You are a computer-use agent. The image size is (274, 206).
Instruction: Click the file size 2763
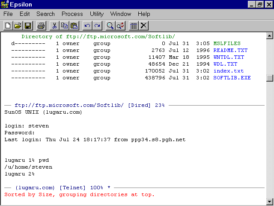pos(158,50)
